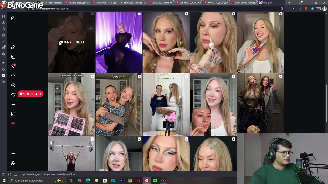The height and width of the screenshot is (184, 328).
Task: Bookmark this page in address bar
Action: pos(282,9)
